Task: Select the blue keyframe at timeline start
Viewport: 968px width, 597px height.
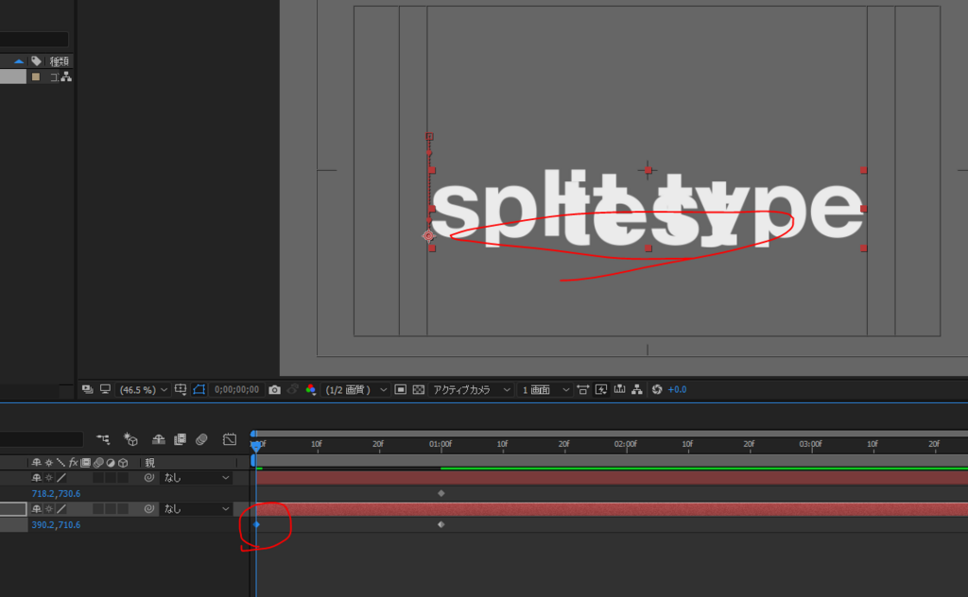Action: pos(257,524)
